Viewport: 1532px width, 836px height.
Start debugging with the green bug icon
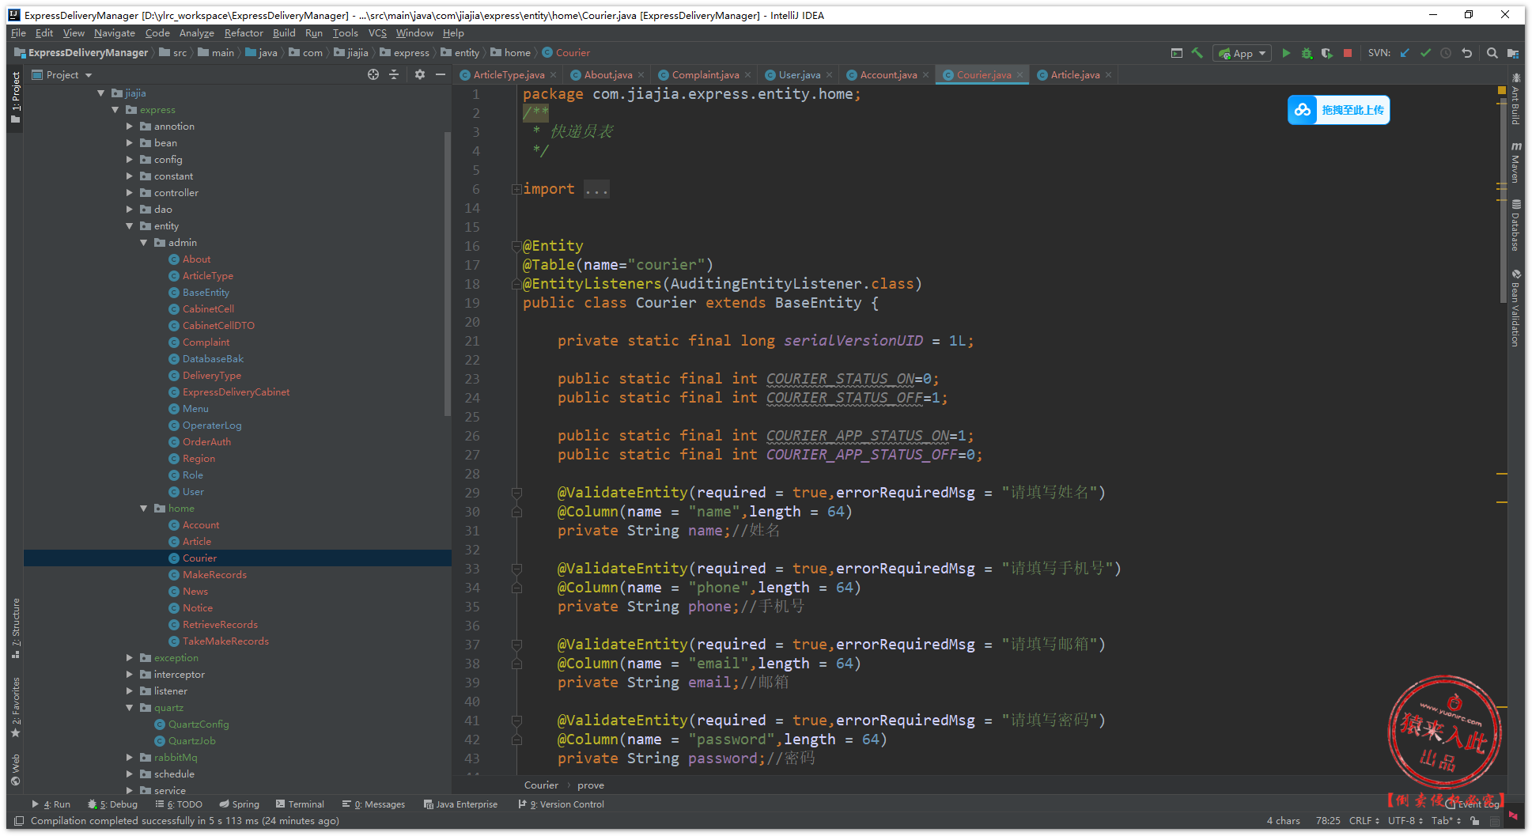[x=1307, y=53]
